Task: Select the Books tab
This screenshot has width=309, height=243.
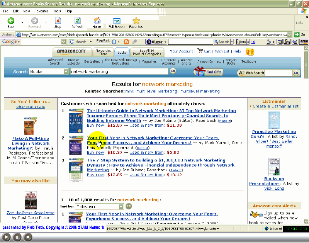Action: click(x=122, y=52)
